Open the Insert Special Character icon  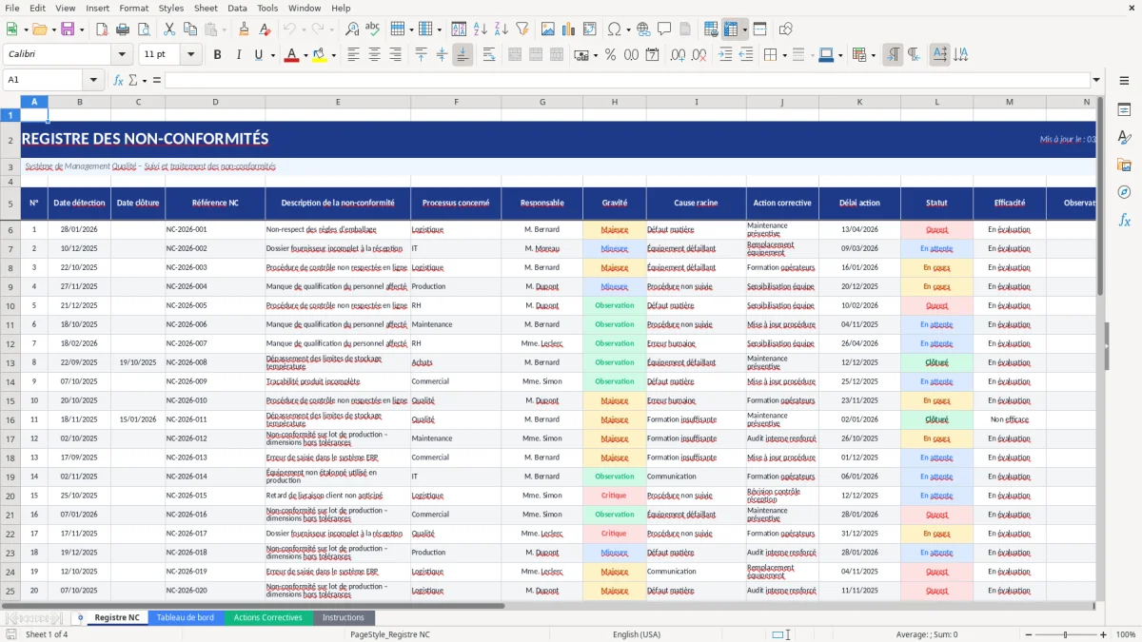(x=614, y=29)
